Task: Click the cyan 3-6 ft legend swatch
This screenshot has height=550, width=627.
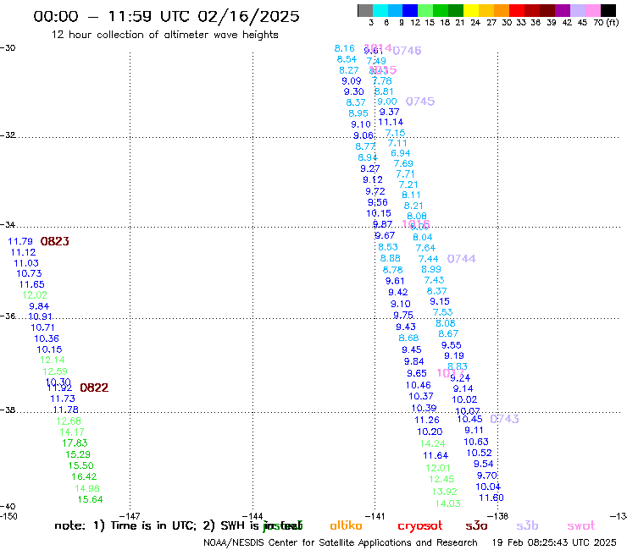Action: tap(380, 10)
